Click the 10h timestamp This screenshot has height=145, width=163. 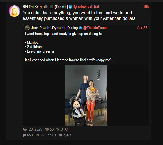pos(146,6)
